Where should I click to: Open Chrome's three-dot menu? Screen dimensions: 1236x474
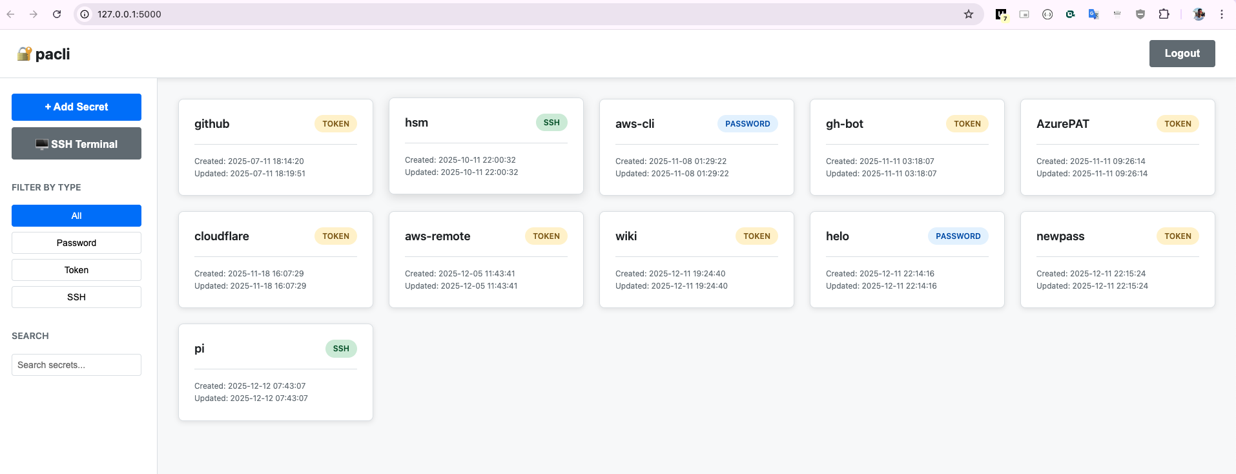coord(1222,14)
